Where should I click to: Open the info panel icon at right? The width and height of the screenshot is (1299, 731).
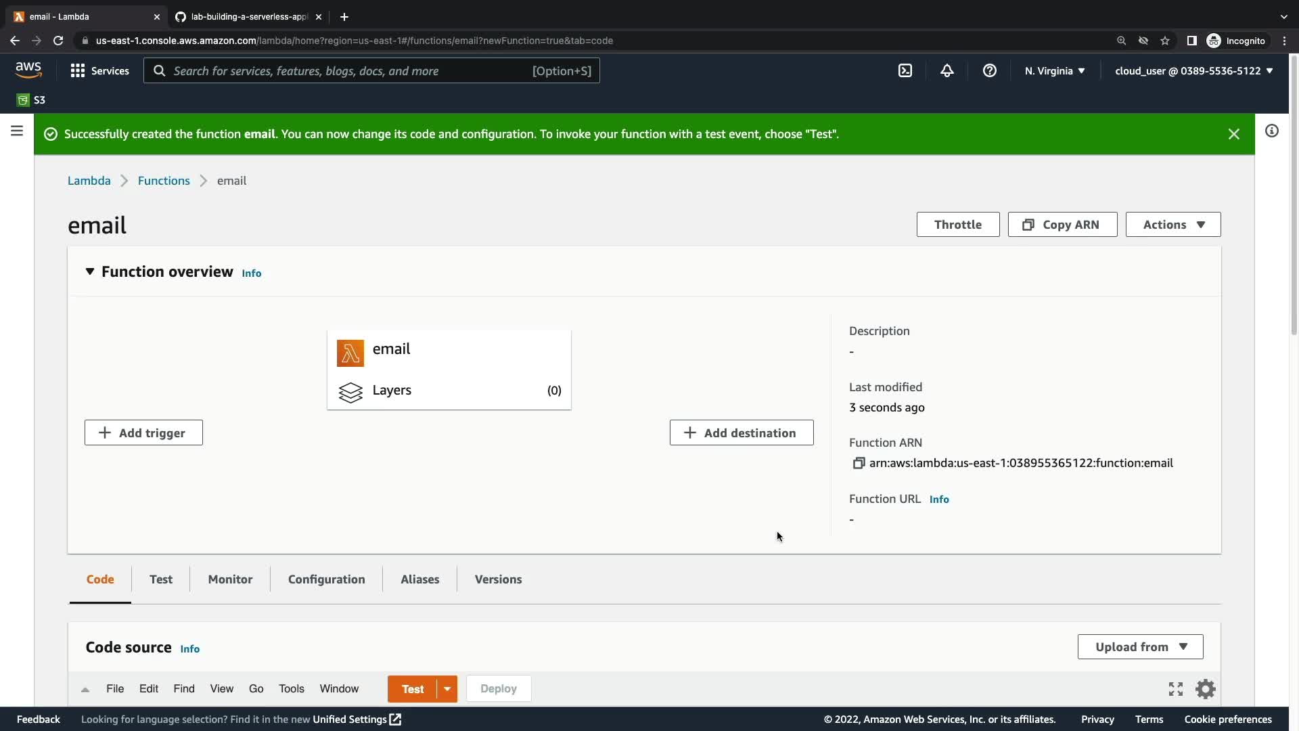[x=1271, y=131]
